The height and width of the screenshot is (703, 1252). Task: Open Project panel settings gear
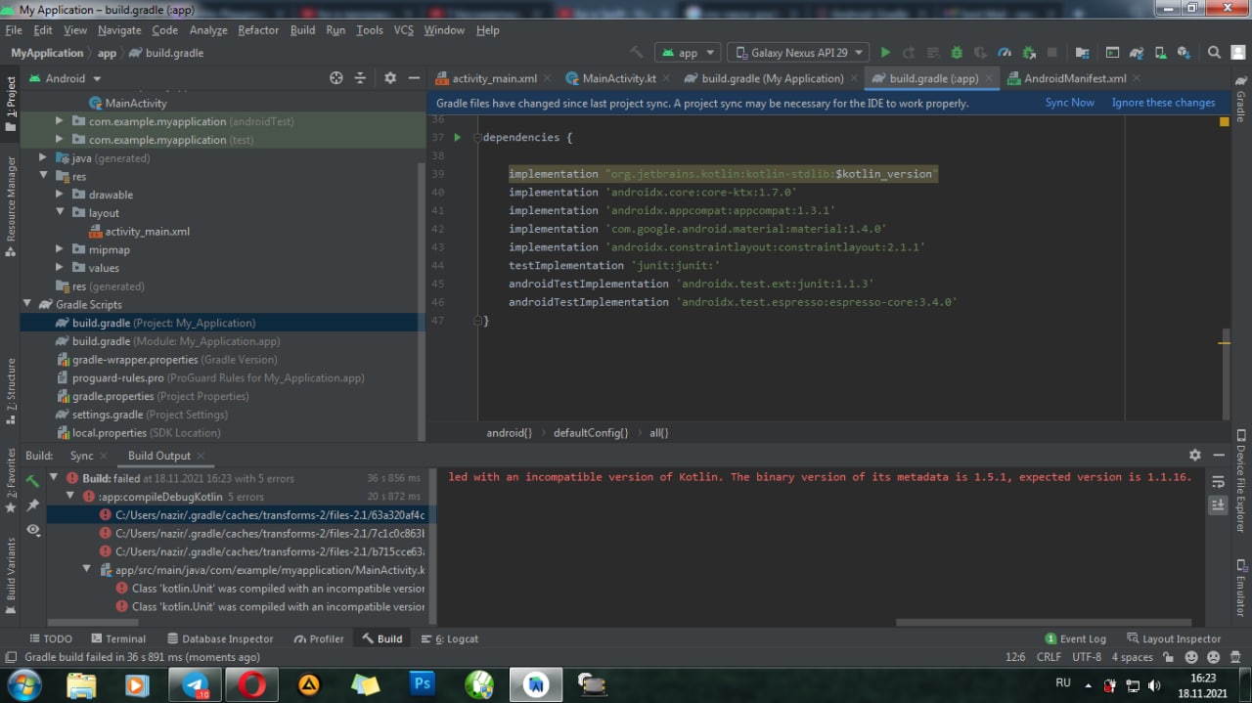(390, 78)
